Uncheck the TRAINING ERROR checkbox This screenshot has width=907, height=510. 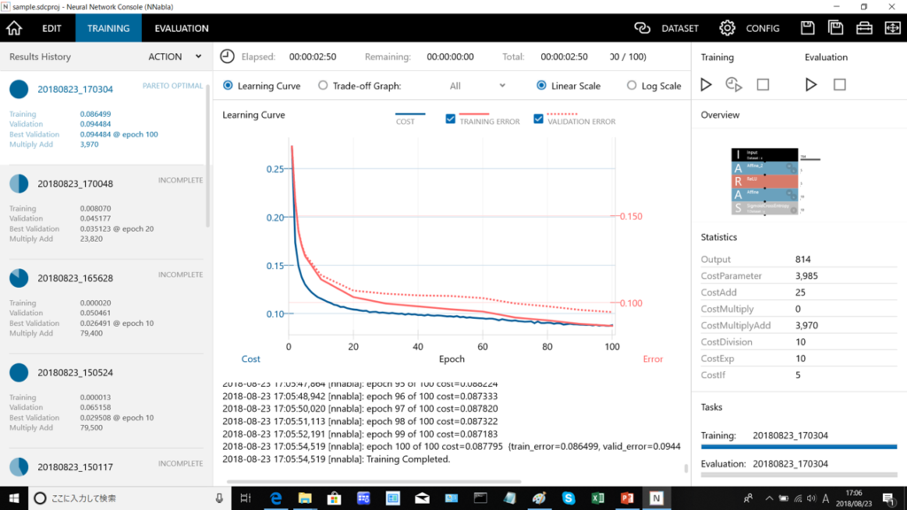451,120
